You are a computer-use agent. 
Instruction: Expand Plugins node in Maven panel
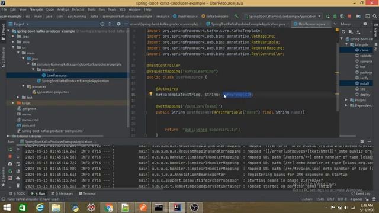point(346,100)
